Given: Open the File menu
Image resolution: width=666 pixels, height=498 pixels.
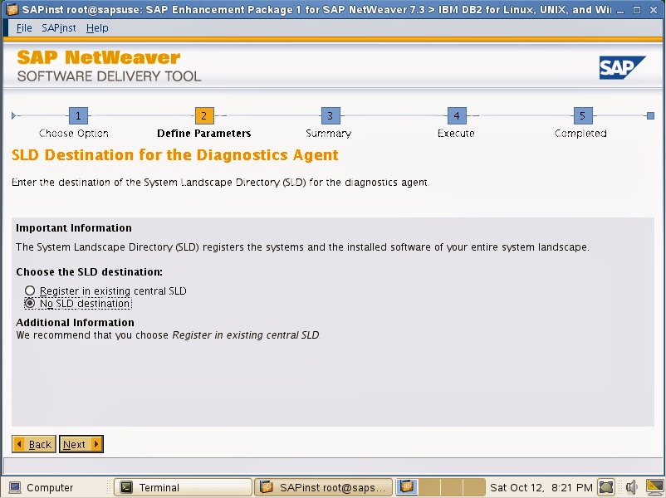Looking at the screenshot, I should [x=23, y=27].
